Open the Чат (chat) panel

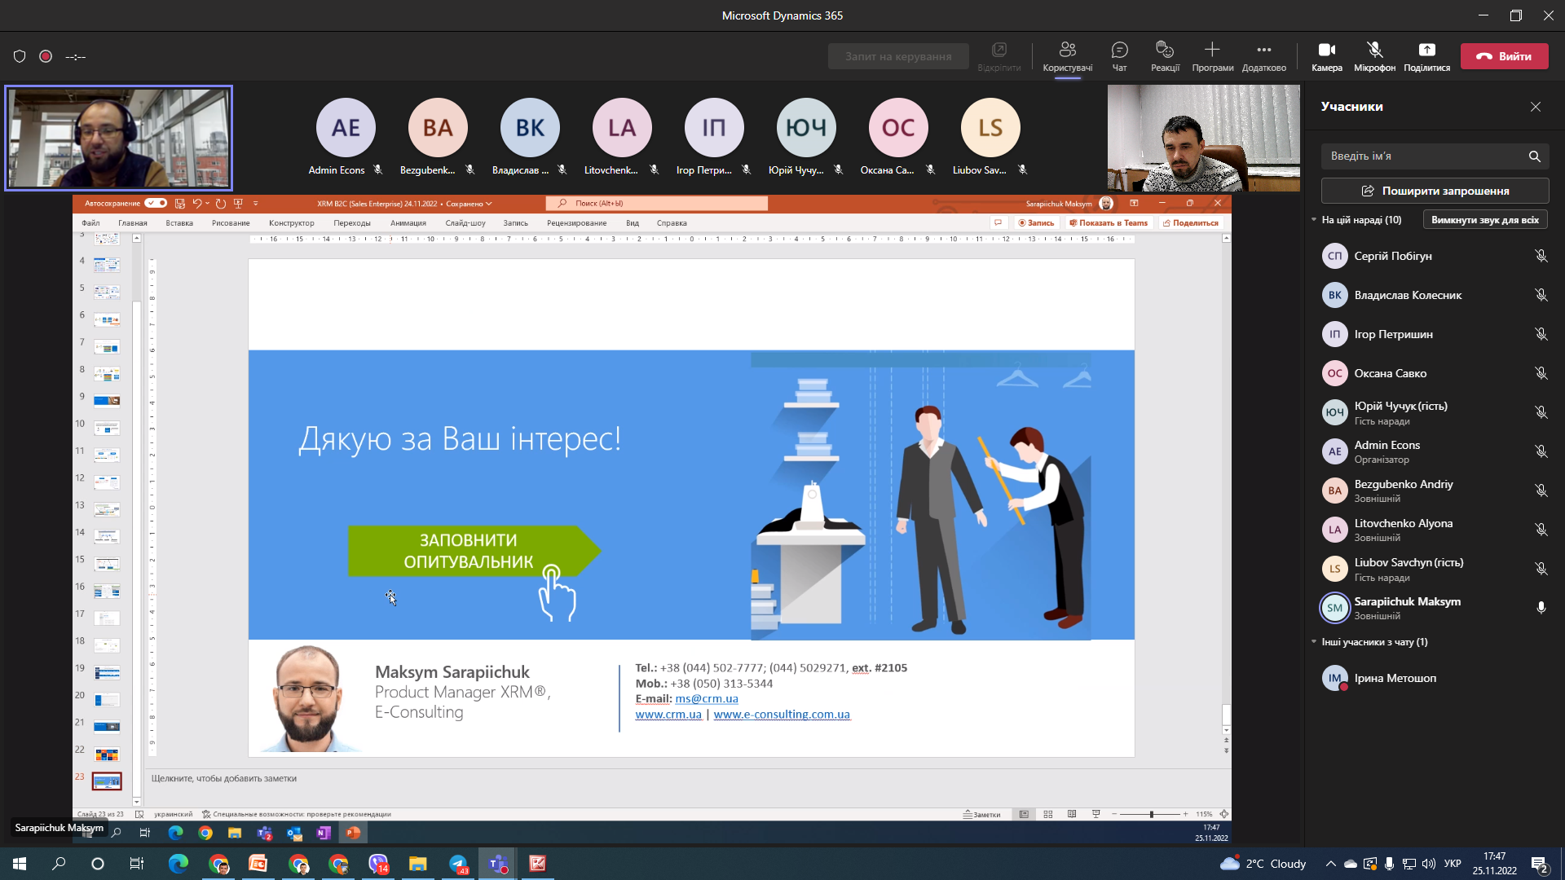tap(1119, 56)
